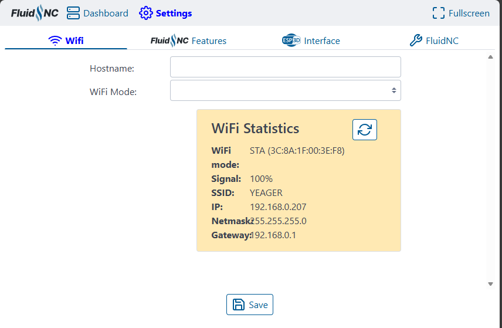Open the Interface tab label
Viewport: 502px width, 328px height.
pyautogui.click(x=322, y=40)
